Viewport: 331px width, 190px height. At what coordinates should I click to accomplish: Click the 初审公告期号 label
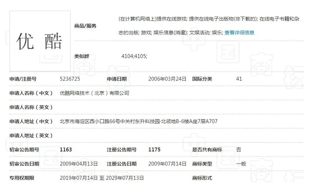coord(24,150)
